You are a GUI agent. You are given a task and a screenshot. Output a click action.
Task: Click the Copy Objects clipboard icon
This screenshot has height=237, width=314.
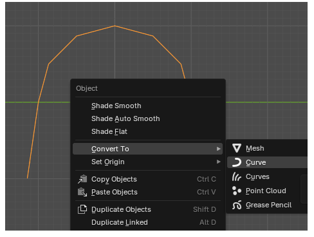click(82, 179)
